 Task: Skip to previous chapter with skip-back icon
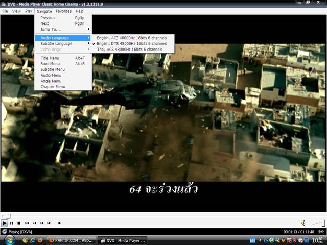tap(27, 223)
